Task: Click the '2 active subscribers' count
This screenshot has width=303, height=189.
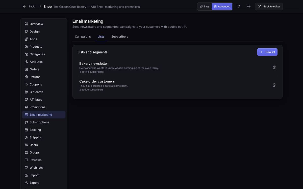Action: [91, 90]
